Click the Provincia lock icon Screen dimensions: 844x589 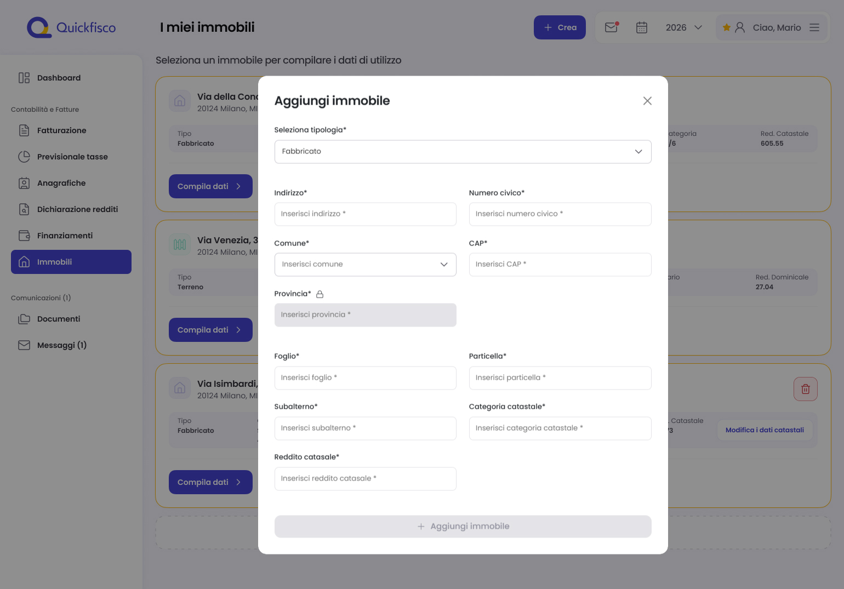click(320, 294)
